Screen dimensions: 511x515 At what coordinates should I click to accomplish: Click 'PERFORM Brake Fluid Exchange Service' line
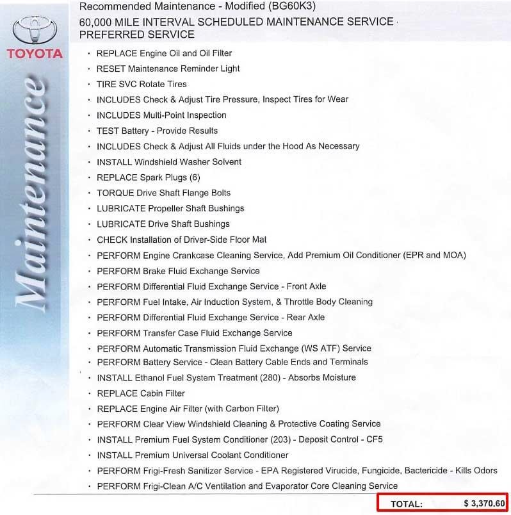pos(178,271)
